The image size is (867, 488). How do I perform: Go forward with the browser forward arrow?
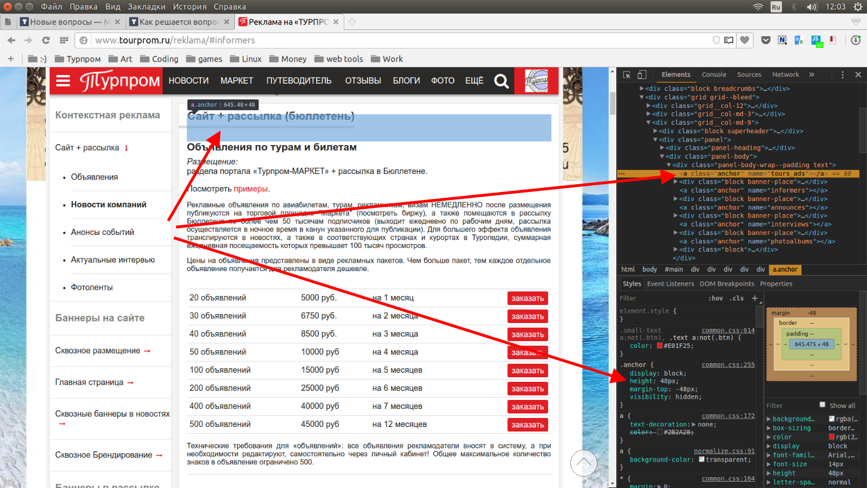[x=28, y=40]
